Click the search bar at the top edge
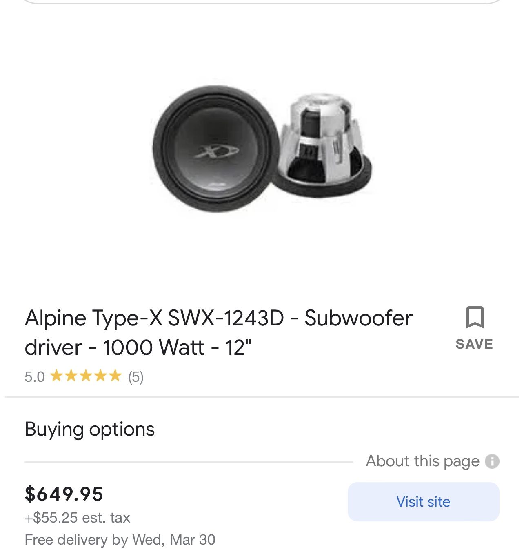This screenshot has width=524, height=552. (x=262, y=2)
